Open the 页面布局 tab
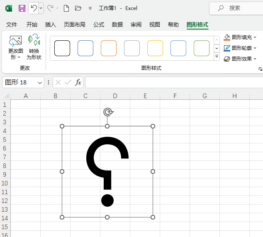This screenshot has height=237, width=263. (74, 25)
